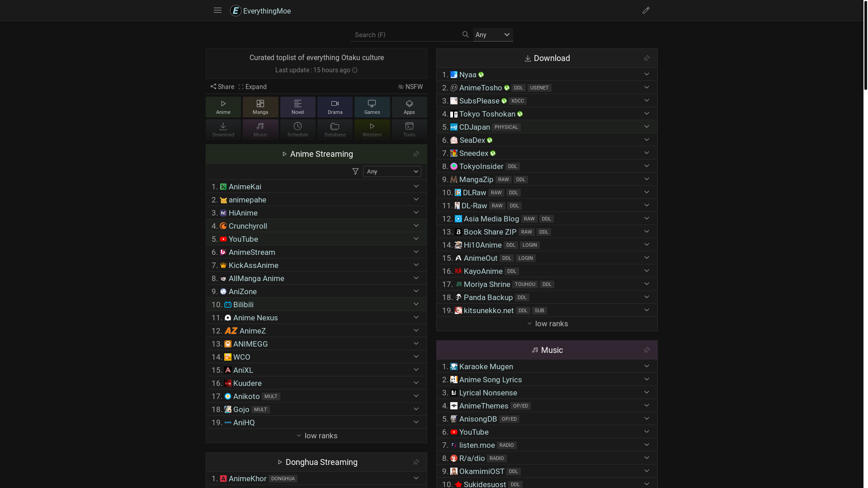Click the pencil edit icon
This screenshot has width=868, height=488.
(646, 10)
